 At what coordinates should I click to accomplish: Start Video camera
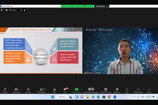pos(16,90)
